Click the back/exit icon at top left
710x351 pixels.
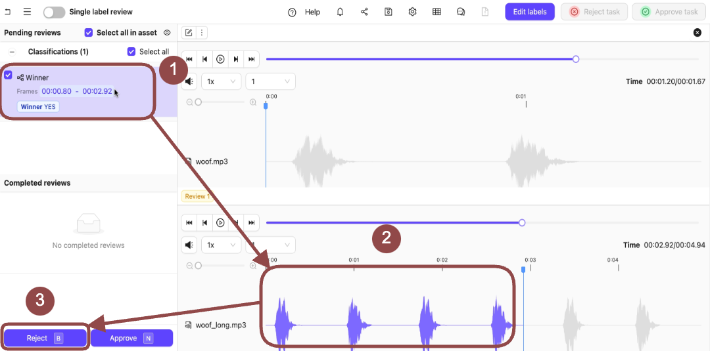(x=7, y=12)
